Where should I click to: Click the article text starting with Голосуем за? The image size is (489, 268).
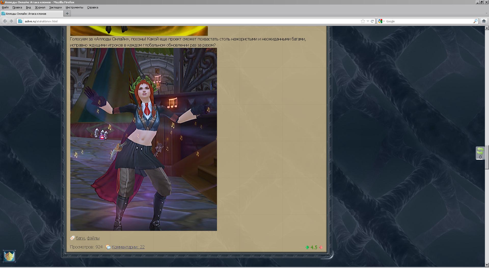click(x=188, y=42)
